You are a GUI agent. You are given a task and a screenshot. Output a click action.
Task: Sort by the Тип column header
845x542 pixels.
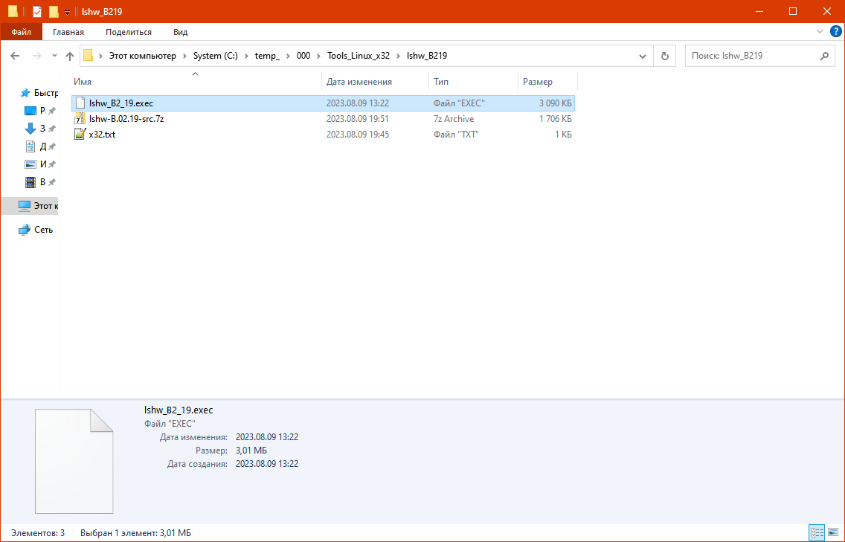pyautogui.click(x=474, y=81)
